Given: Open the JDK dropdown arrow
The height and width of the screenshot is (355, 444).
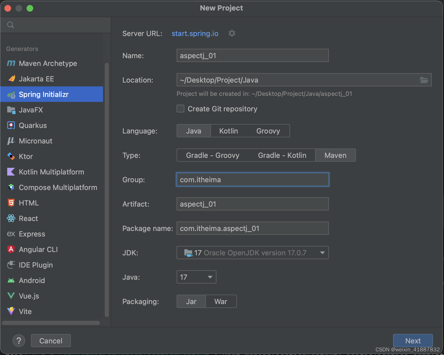Looking at the screenshot, I should click(322, 253).
